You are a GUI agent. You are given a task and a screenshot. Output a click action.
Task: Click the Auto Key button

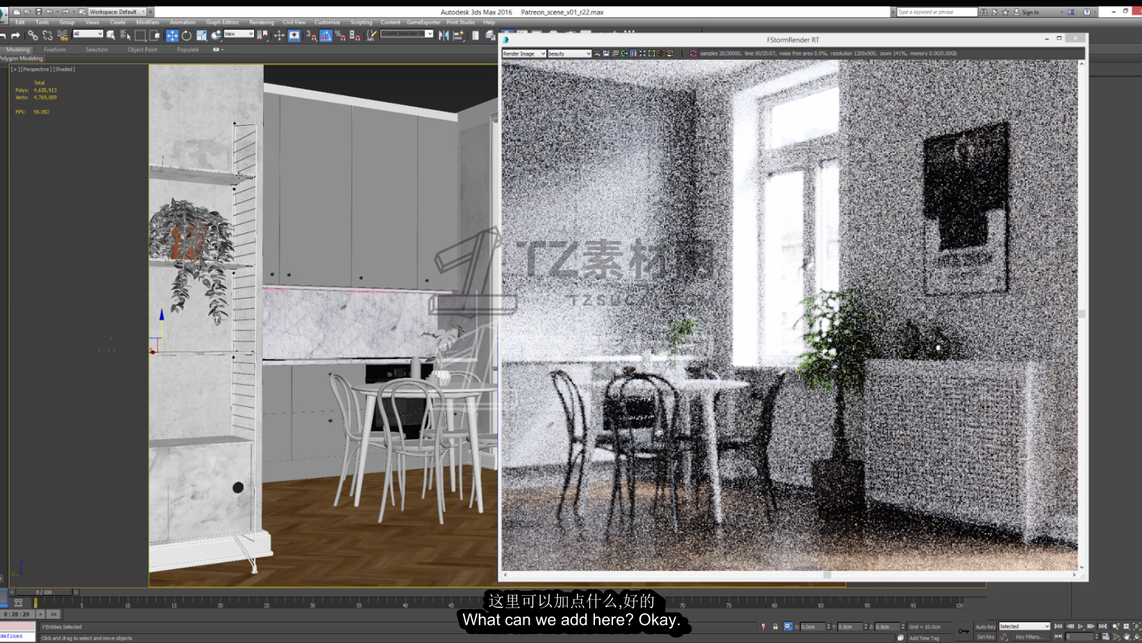985,627
